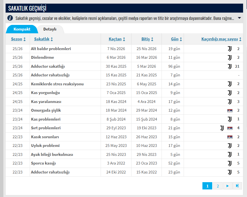Click start date '7 Nis 2026'
The image size is (247, 197).
click(116, 49)
